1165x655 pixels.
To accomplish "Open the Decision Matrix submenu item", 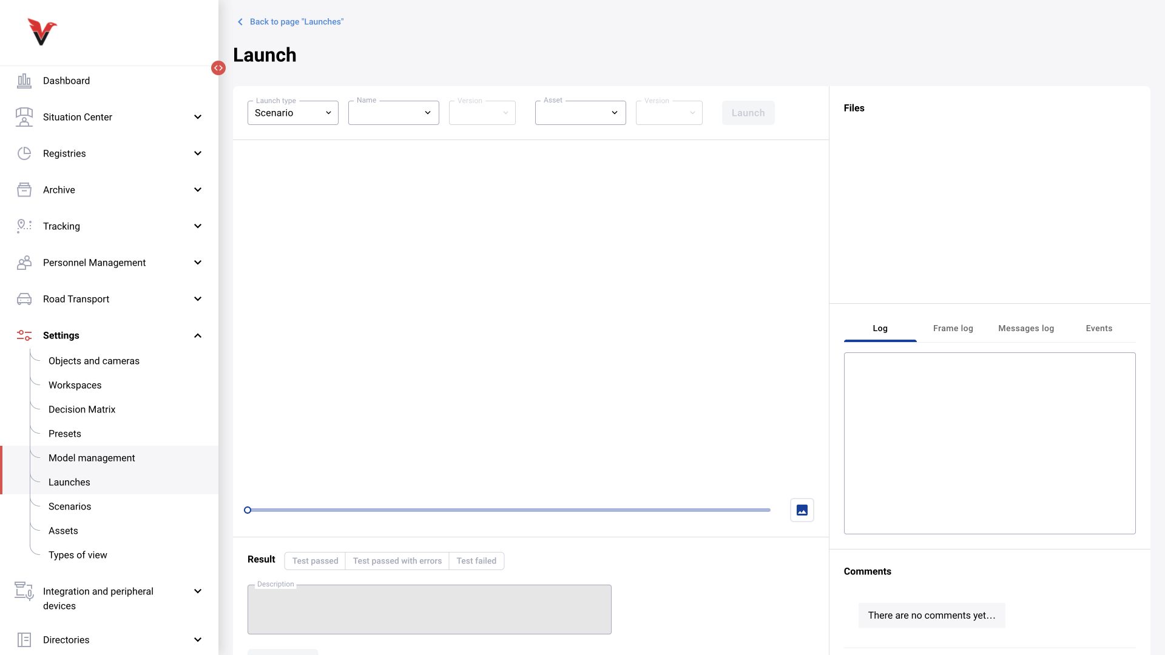I will 82,409.
